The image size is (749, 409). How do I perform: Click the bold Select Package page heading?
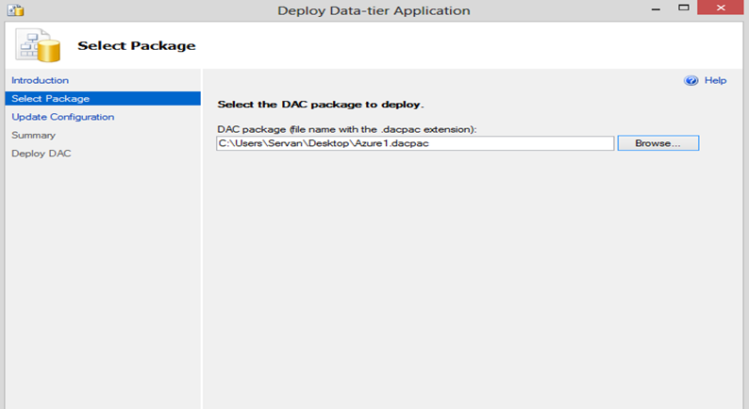point(137,46)
